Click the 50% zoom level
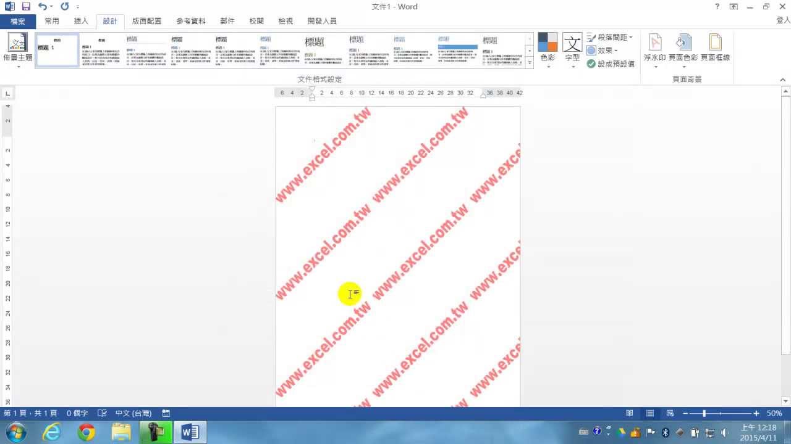The width and height of the screenshot is (791, 444). [774, 413]
